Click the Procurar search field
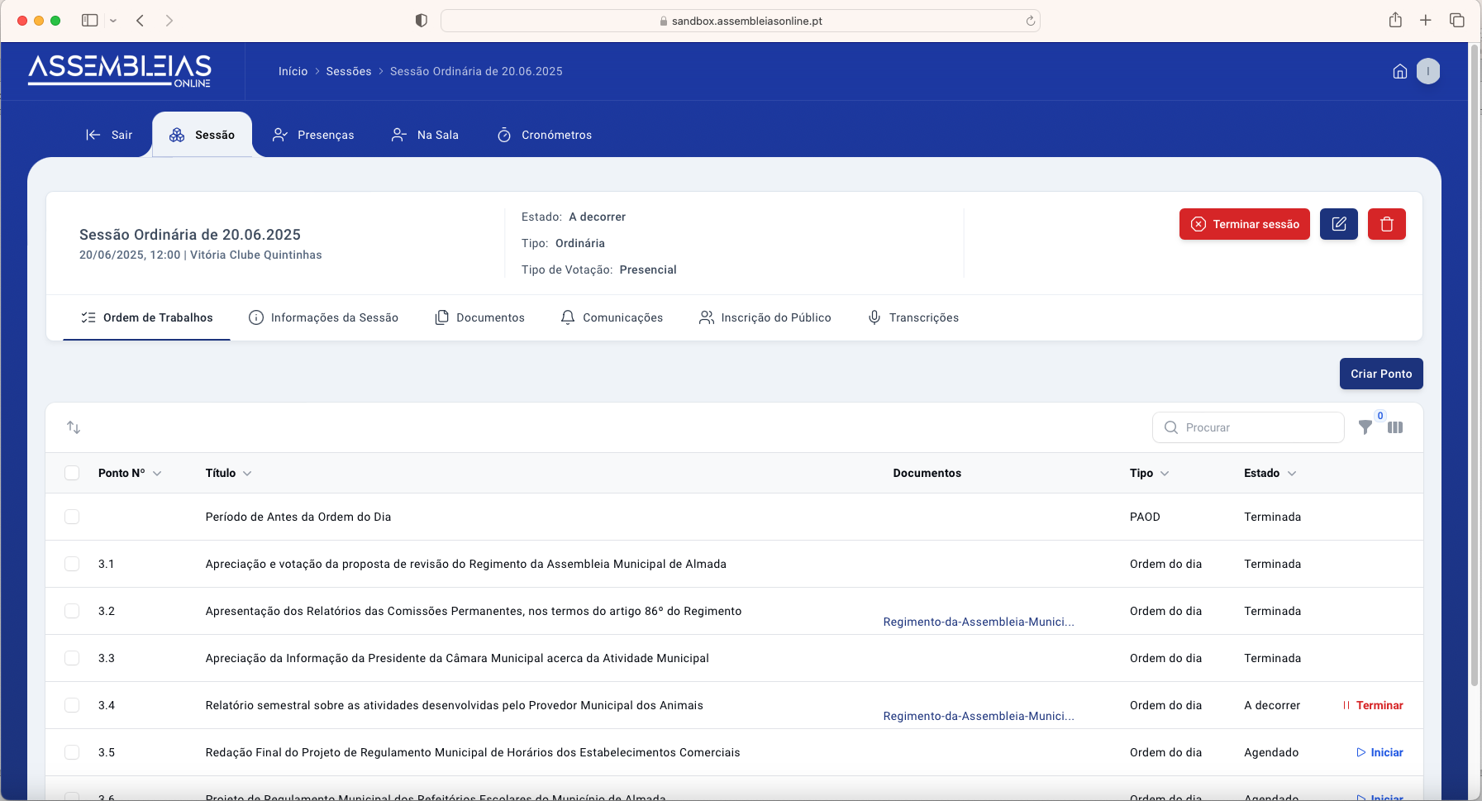 click(x=1256, y=427)
